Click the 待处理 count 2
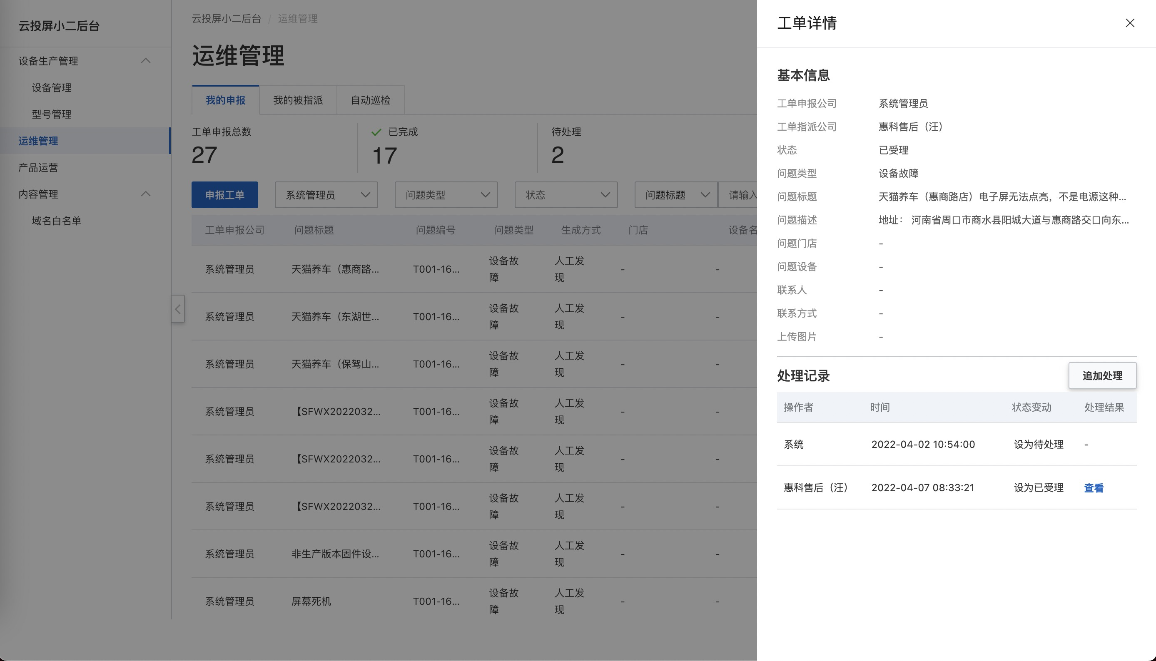1156x661 pixels. tap(558, 155)
